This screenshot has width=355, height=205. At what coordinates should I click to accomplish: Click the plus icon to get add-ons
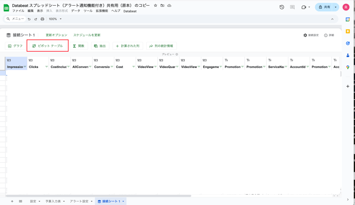[348, 87]
